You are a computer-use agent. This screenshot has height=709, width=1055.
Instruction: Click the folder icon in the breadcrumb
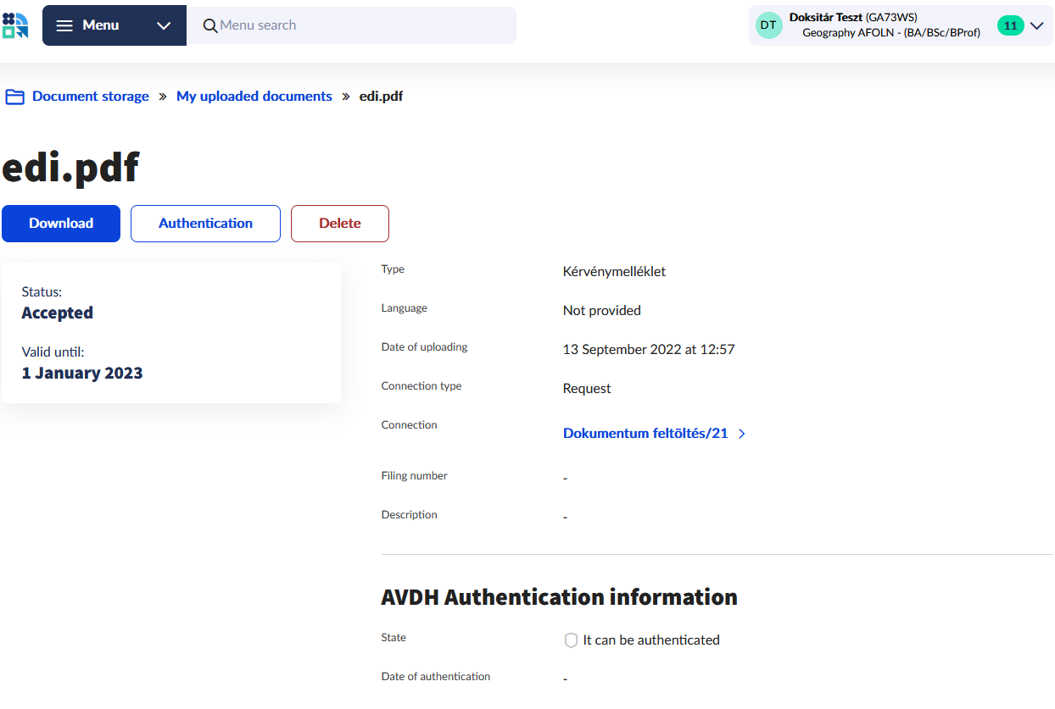[14, 97]
